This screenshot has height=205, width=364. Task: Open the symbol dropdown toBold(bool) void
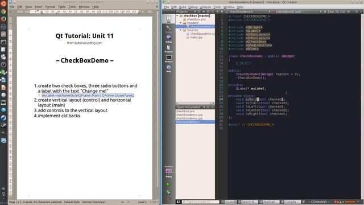tap(297, 11)
